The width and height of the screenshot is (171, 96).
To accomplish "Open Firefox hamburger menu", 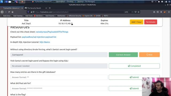I will click(x=169, y=12).
